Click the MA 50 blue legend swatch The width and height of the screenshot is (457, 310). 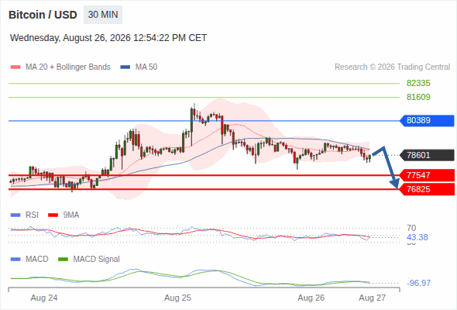coord(125,67)
